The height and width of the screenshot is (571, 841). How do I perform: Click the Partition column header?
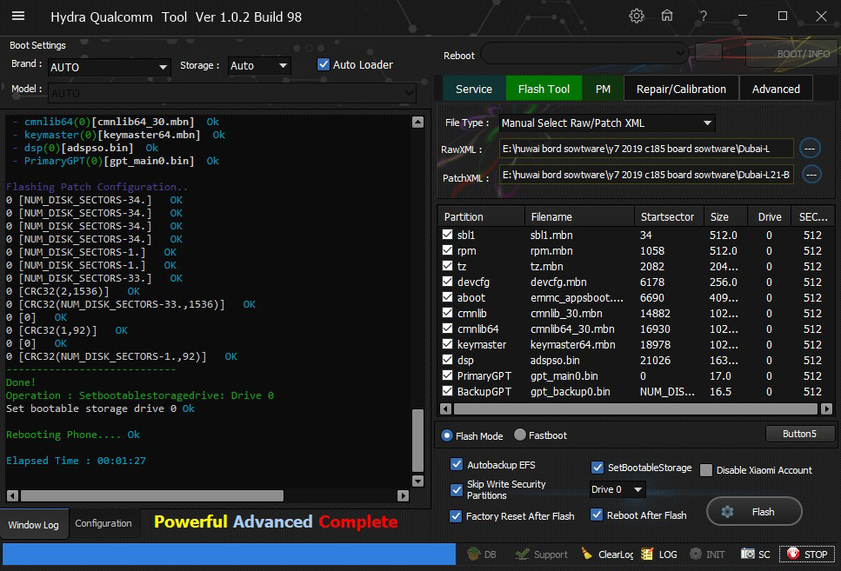(x=481, y=216)
